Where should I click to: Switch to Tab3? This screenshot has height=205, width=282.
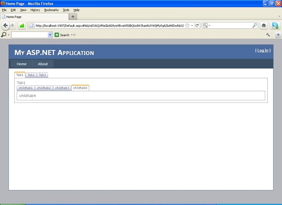point(42,75)
